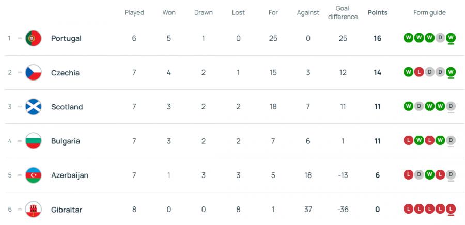Click the Bulgaria flag icon

tap(34, 141)
